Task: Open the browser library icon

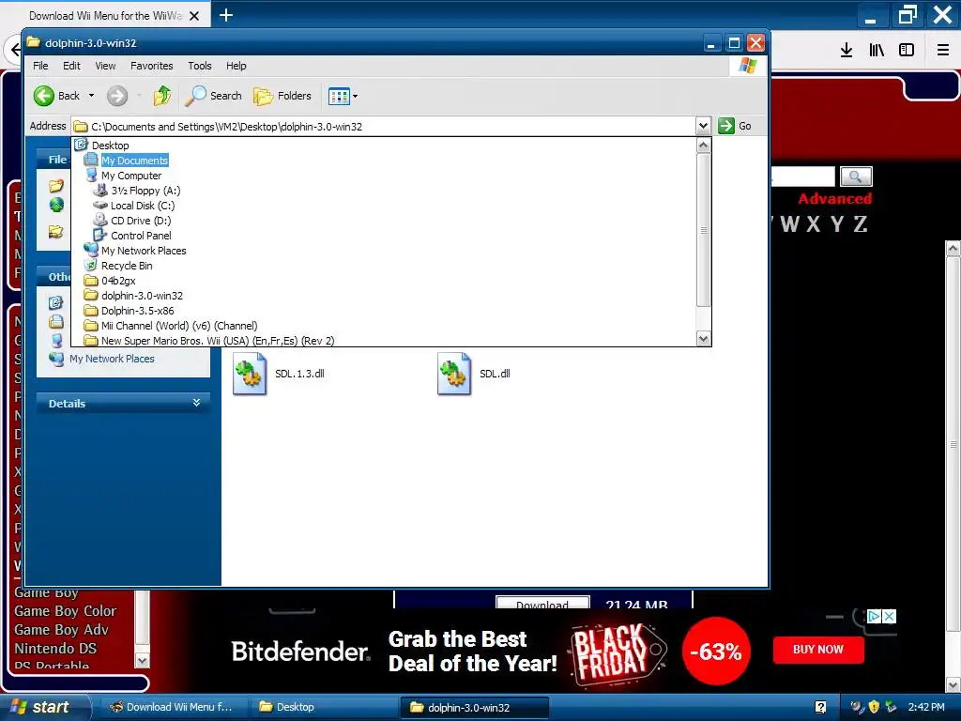Action: point(877,50)
